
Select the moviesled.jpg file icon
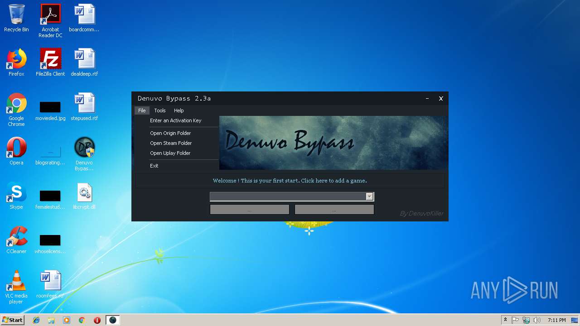tap(50, 110)
